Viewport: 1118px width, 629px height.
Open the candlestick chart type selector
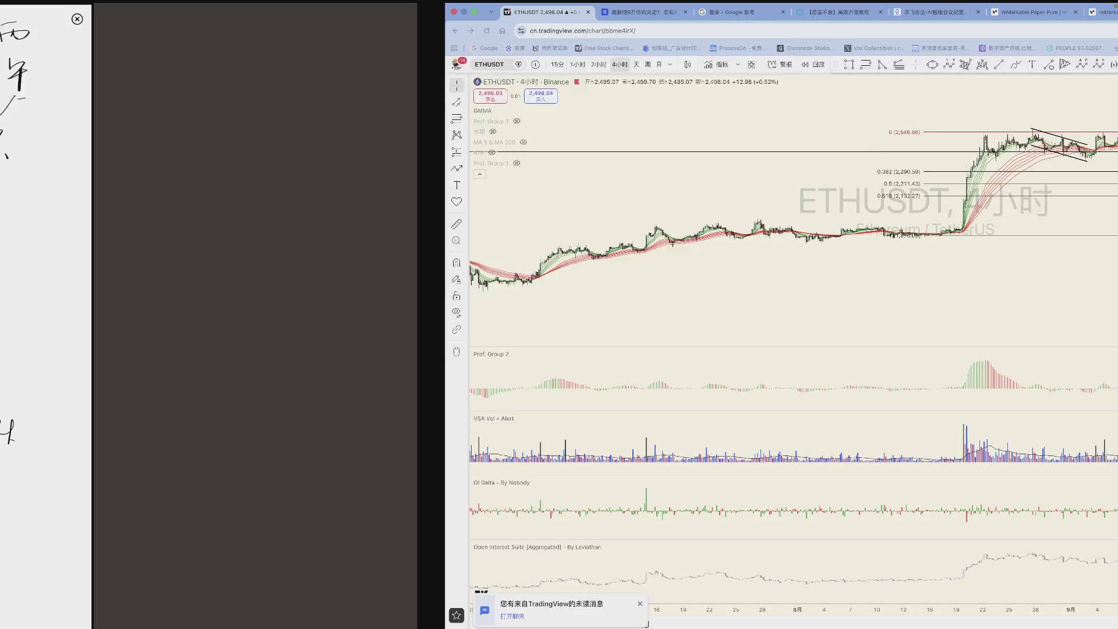click(688, 65)
